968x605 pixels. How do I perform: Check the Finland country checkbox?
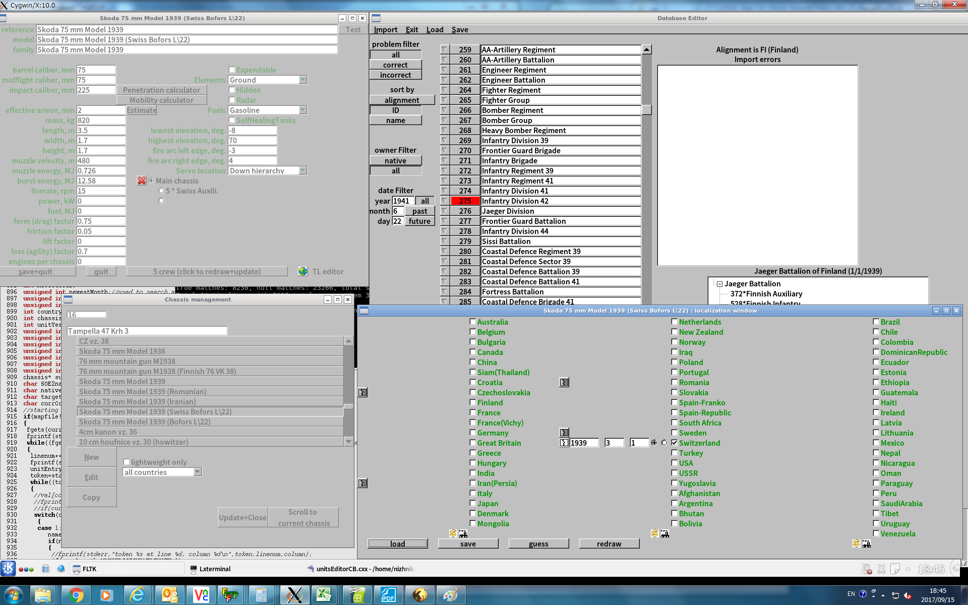(x=473, y=402)
